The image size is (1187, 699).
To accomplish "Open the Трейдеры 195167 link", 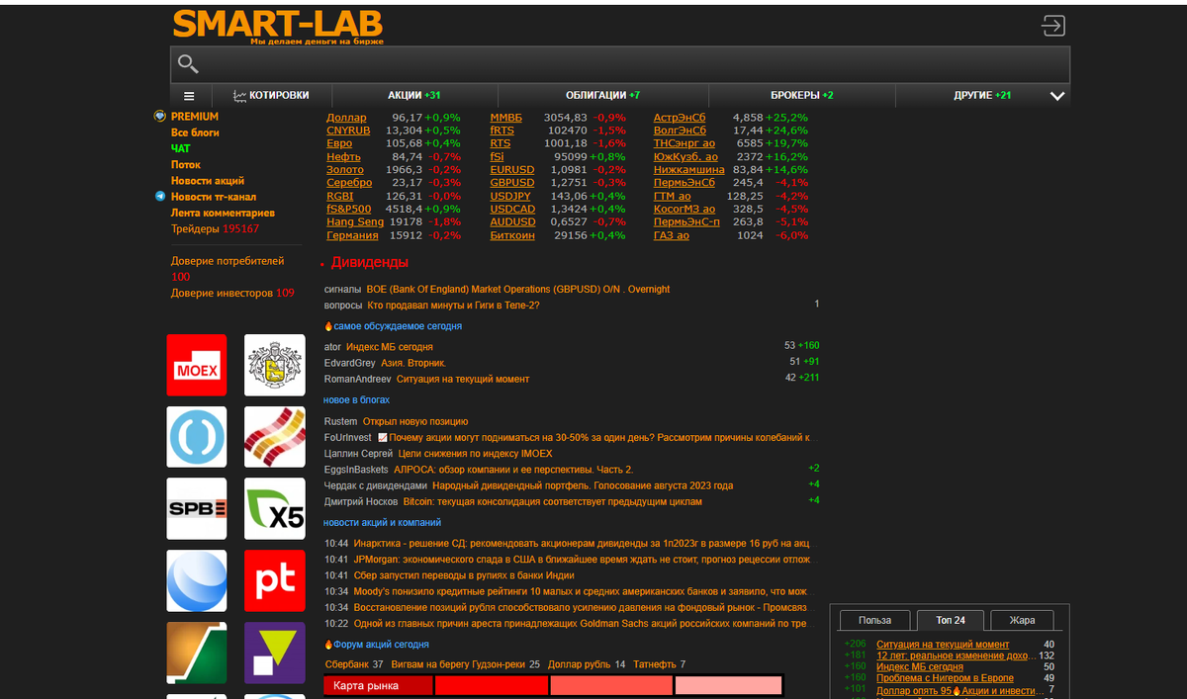I will tap(215, 228).
